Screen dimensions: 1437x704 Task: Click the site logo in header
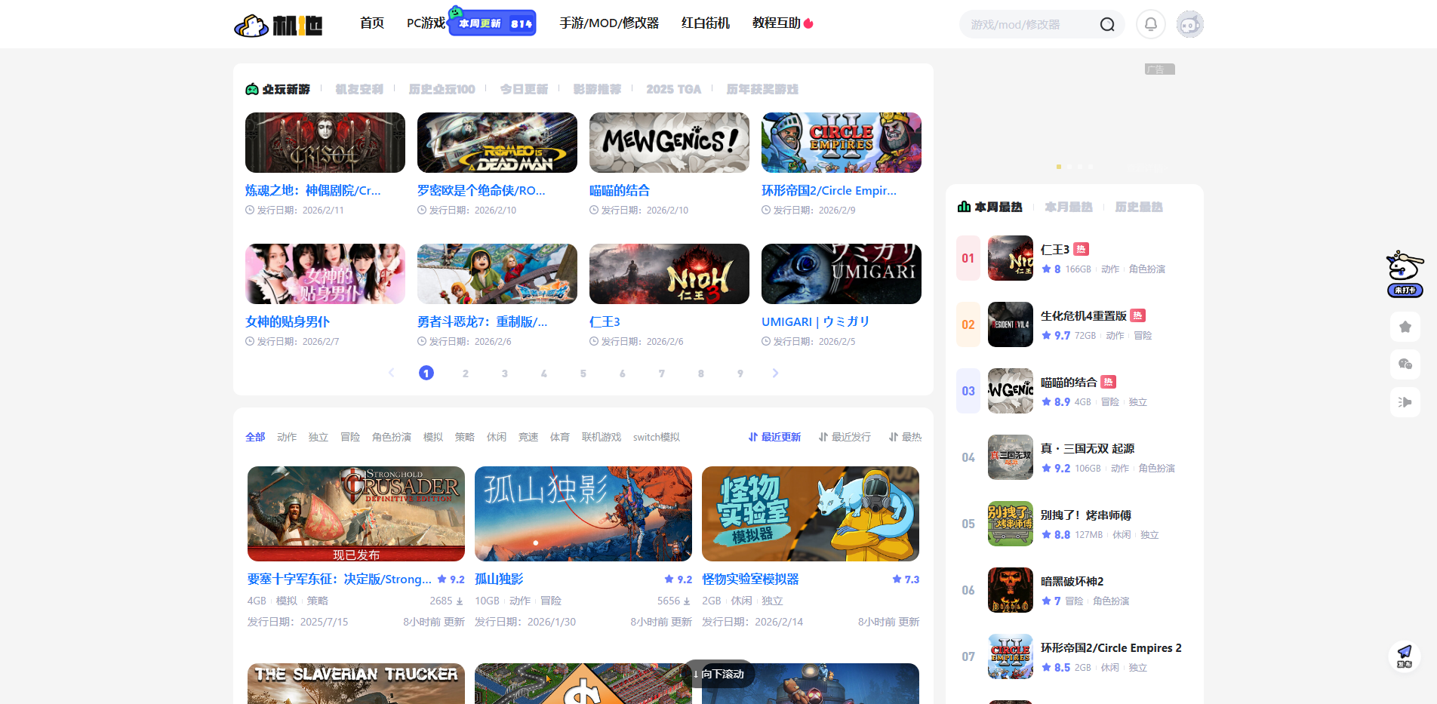[278, 25]
